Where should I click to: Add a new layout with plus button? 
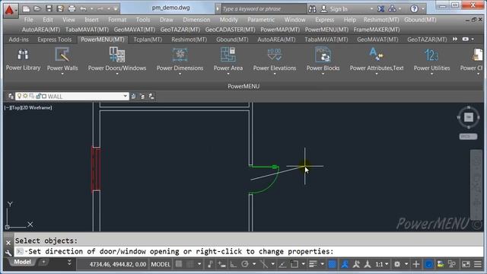coord(43,262)
